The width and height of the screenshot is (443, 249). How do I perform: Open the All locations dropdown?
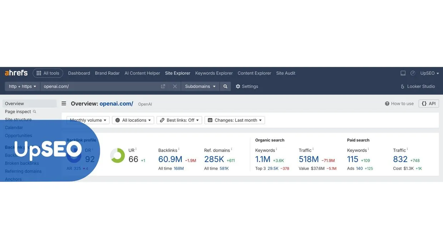(133, 120)
